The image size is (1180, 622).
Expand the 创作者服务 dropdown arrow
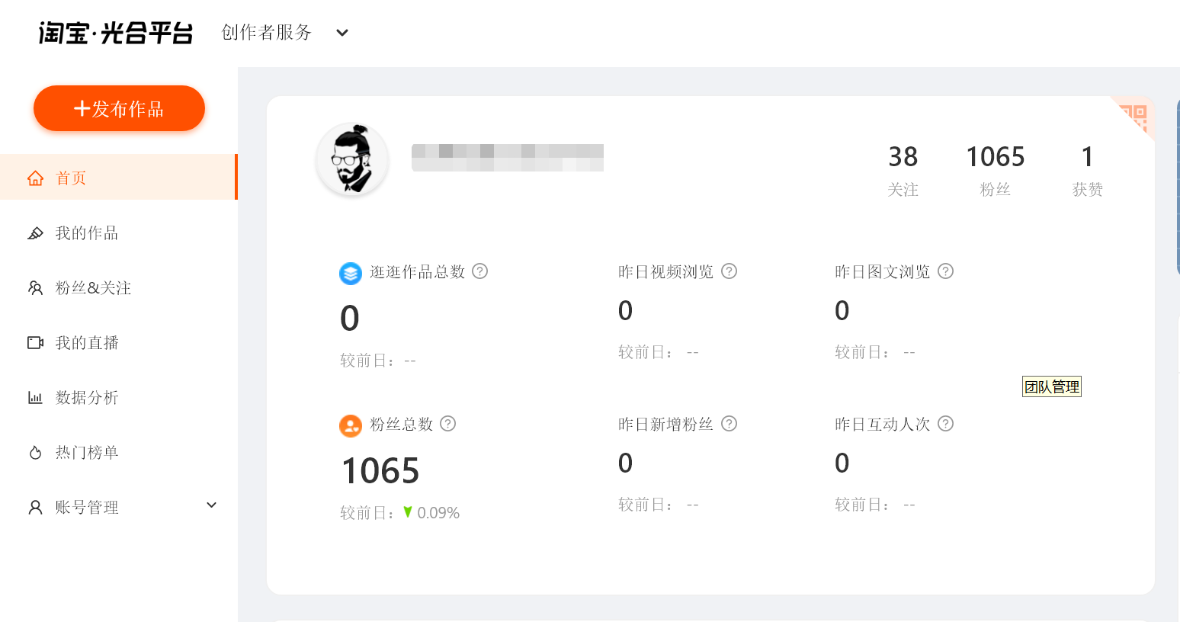[x=341, y=33]
